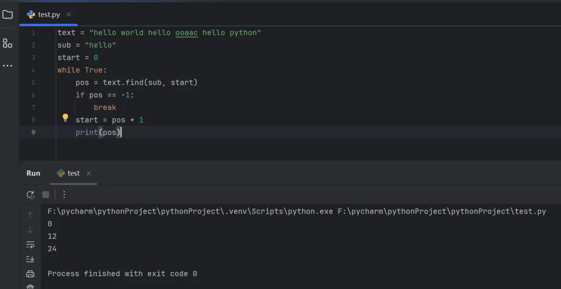The image size is (561, 289).
Task: Rerun the test script
Action: click(30, 194)
